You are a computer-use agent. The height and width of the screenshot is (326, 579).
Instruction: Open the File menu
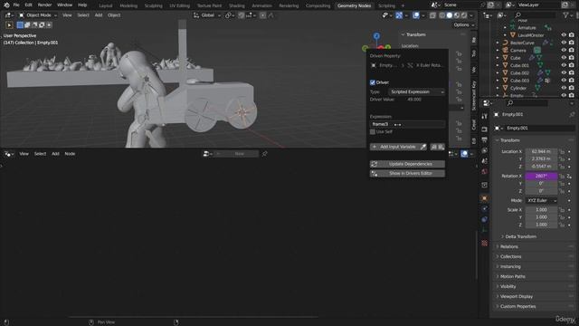16,5
